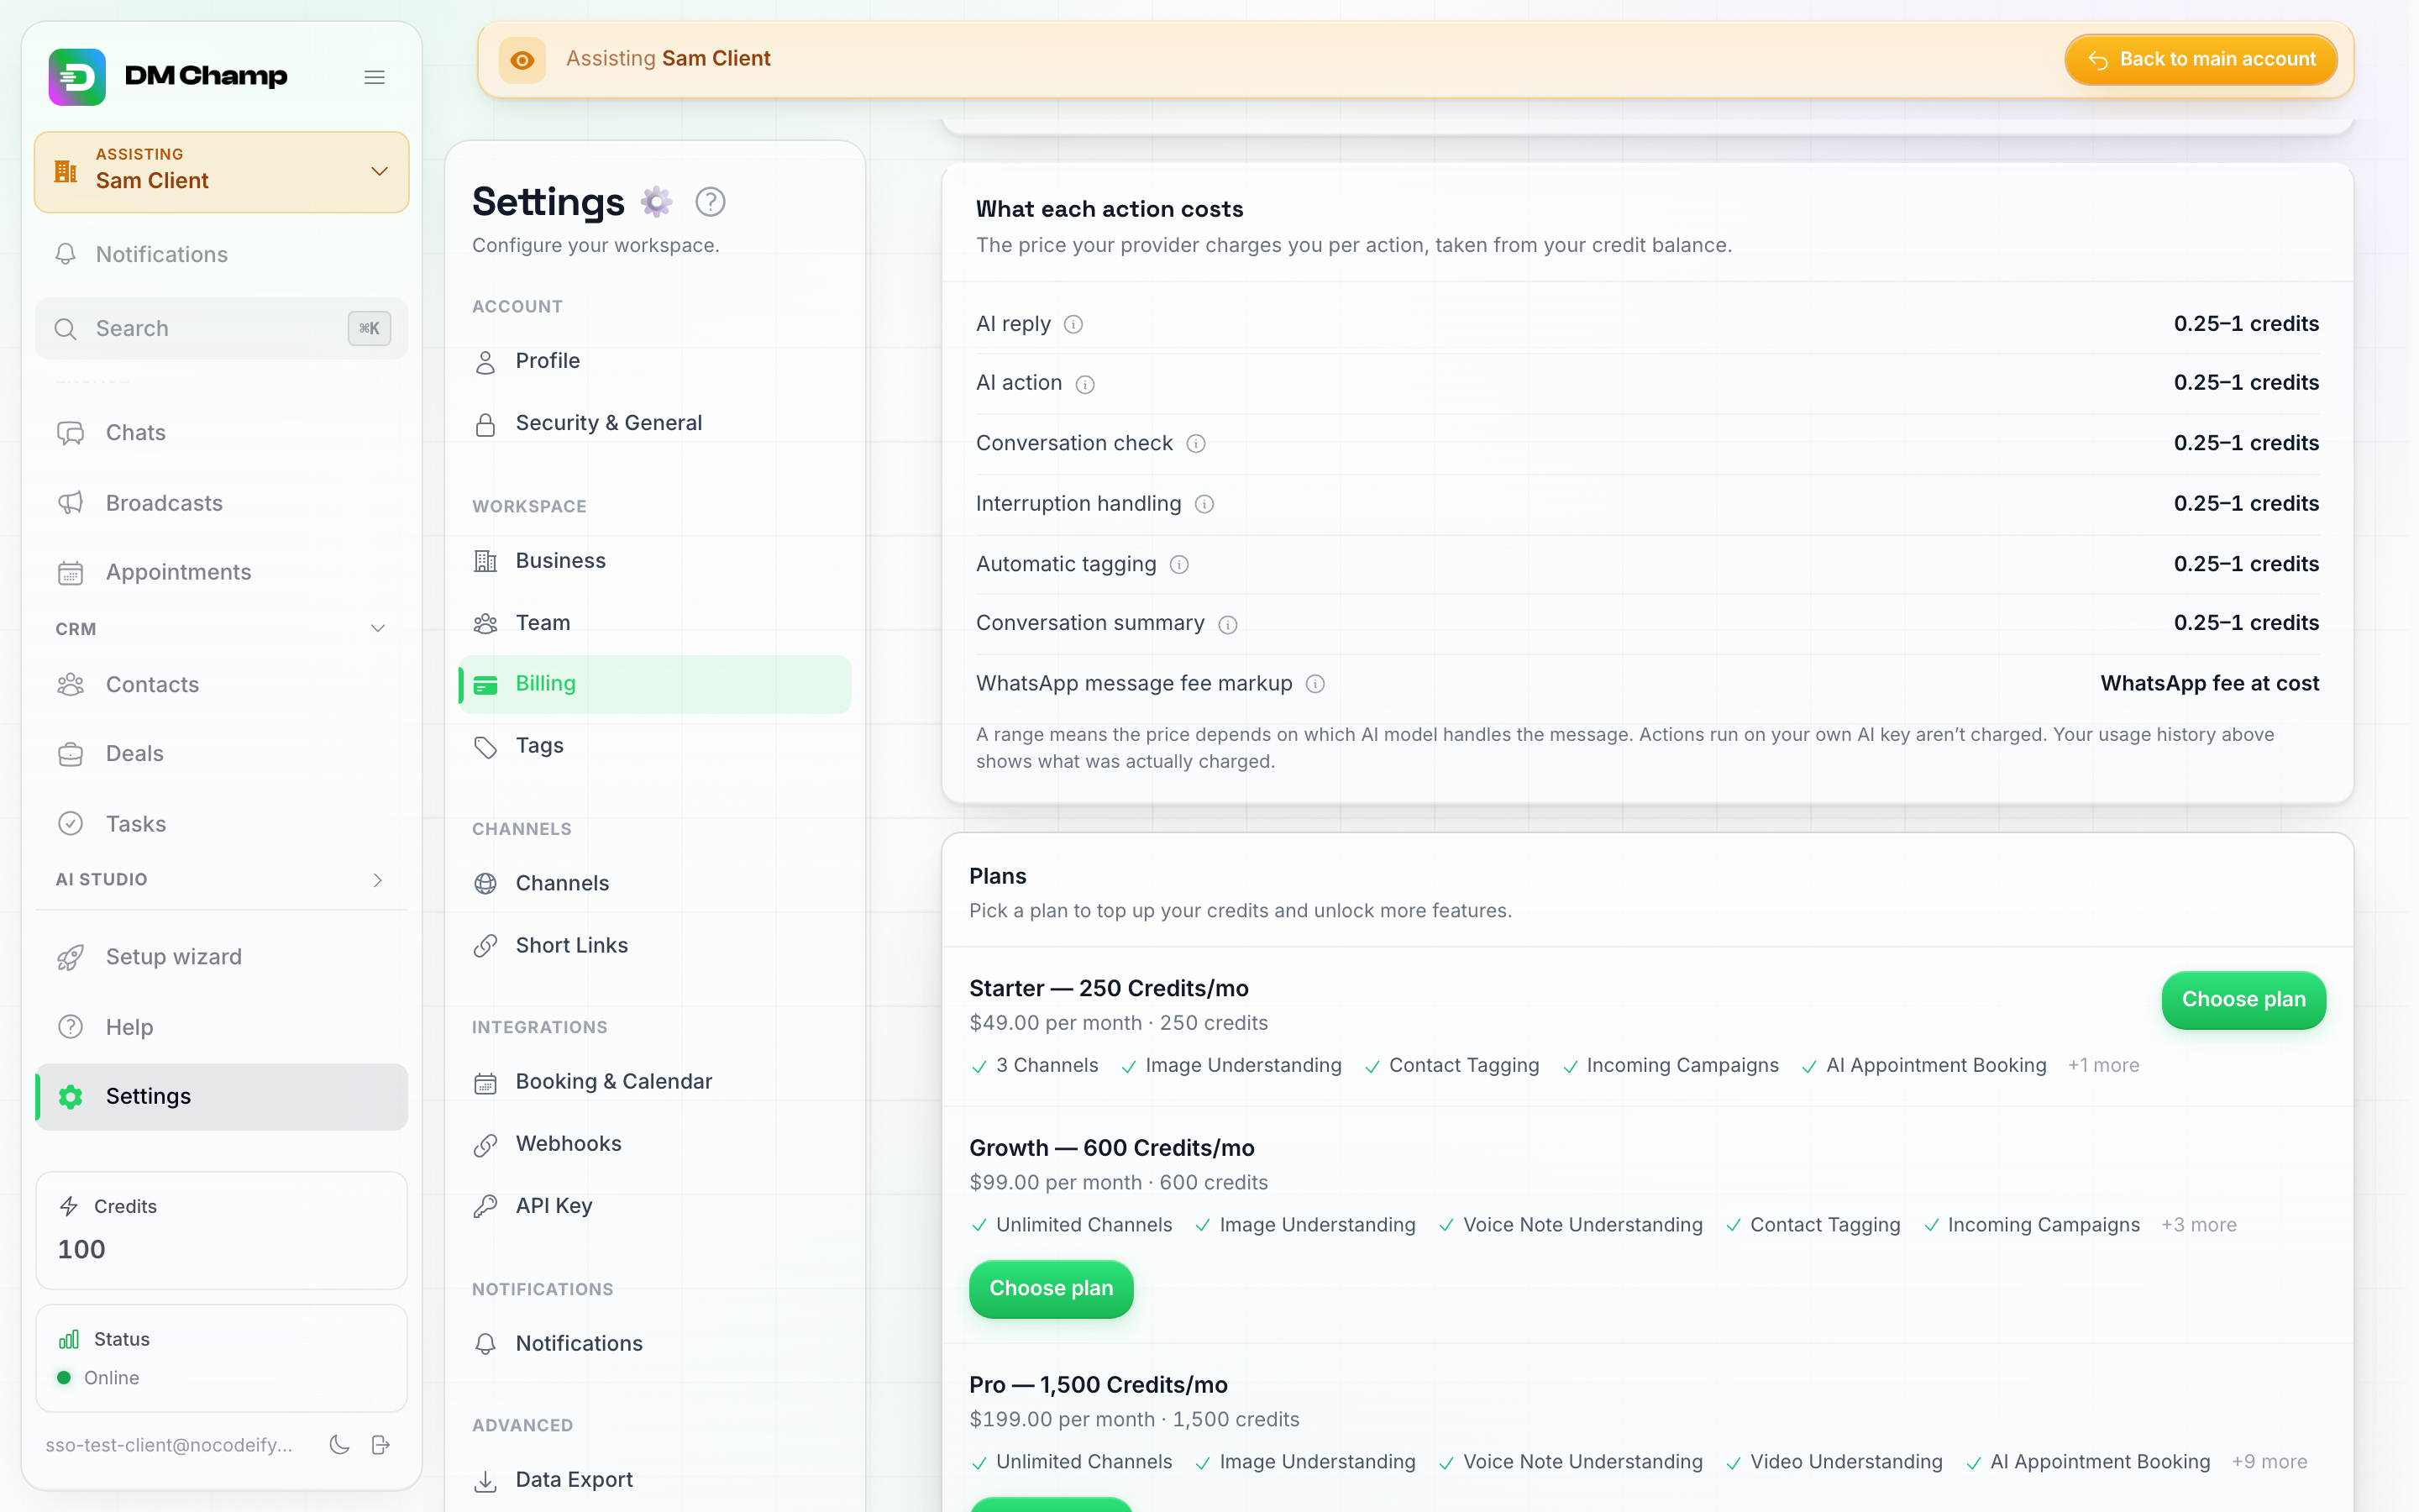Screen dimensions: 2419x1512
Task: Open Tags settings
Action: point(655,746)
